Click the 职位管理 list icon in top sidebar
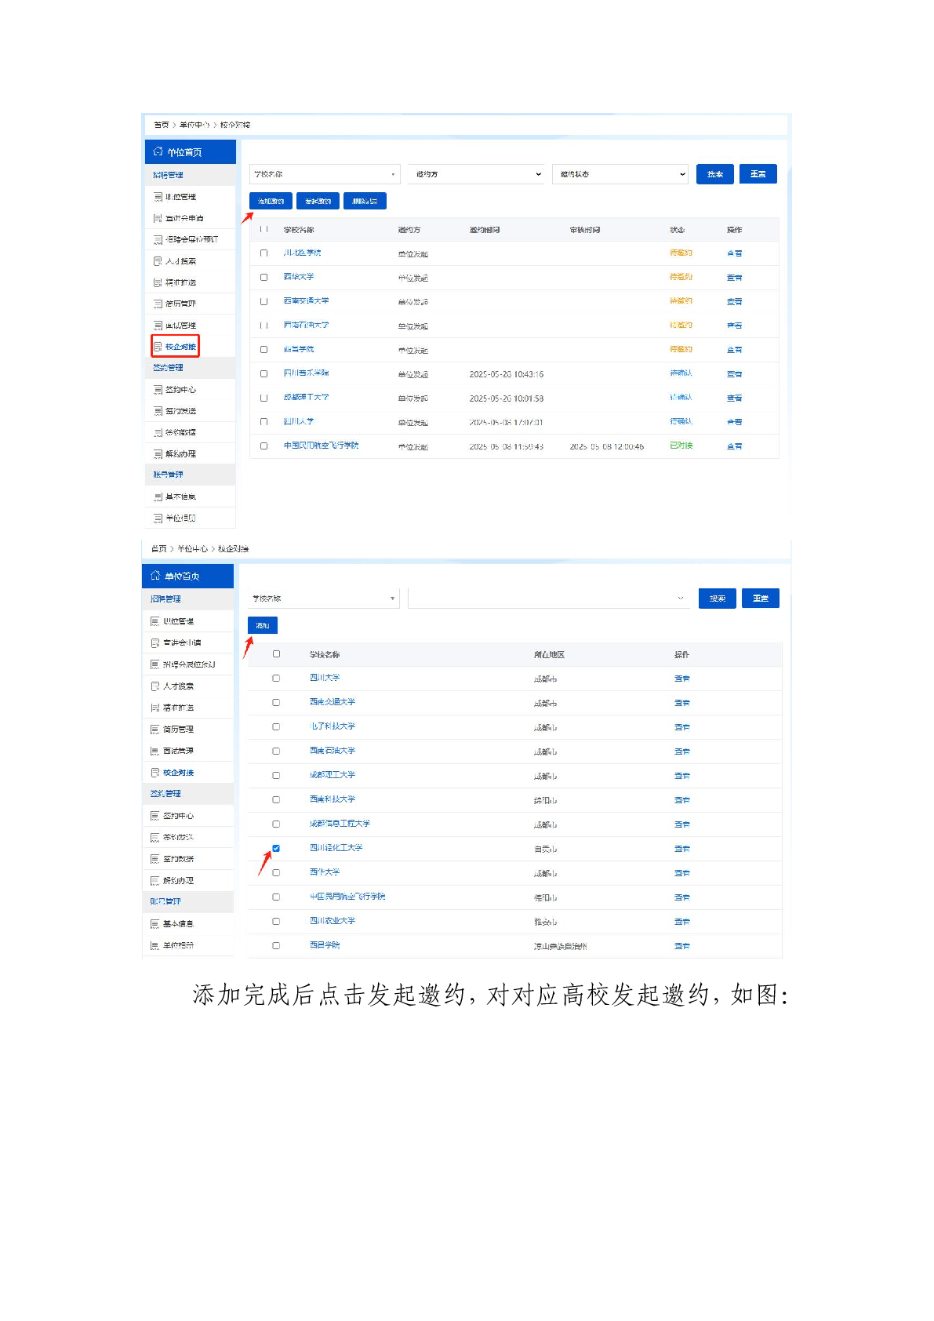Screen dimensions: 934x1321 158,197
